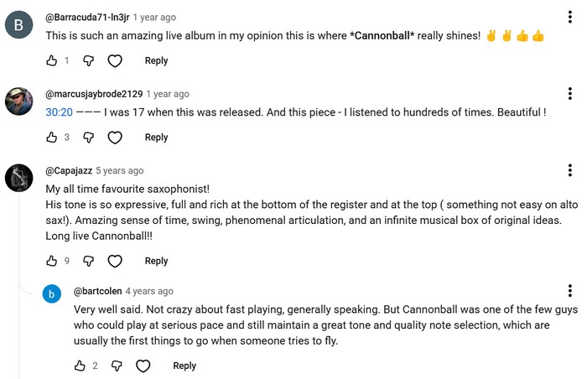Image resolution: width=587 pixels, height=379 pixels.
Task: Like the comment by @Barracuda71-ln3jr
Action: 52,60
